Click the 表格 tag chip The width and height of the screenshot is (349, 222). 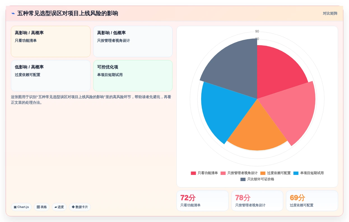point(42,207)
